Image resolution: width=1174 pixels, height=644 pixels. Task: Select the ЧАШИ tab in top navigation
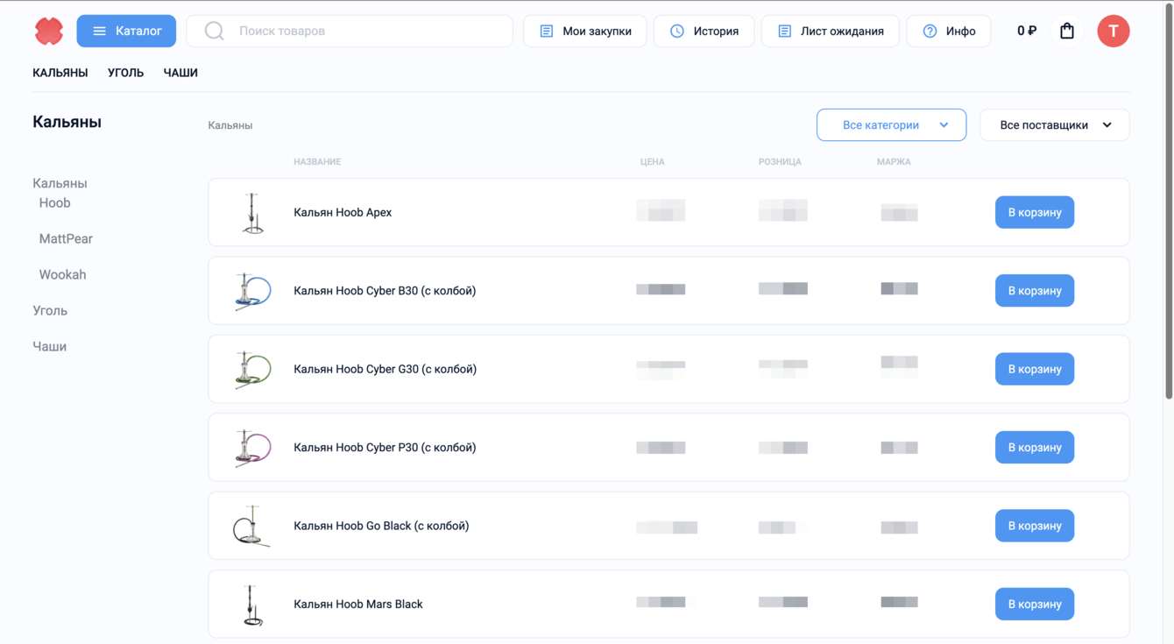[x=180, y=73]
